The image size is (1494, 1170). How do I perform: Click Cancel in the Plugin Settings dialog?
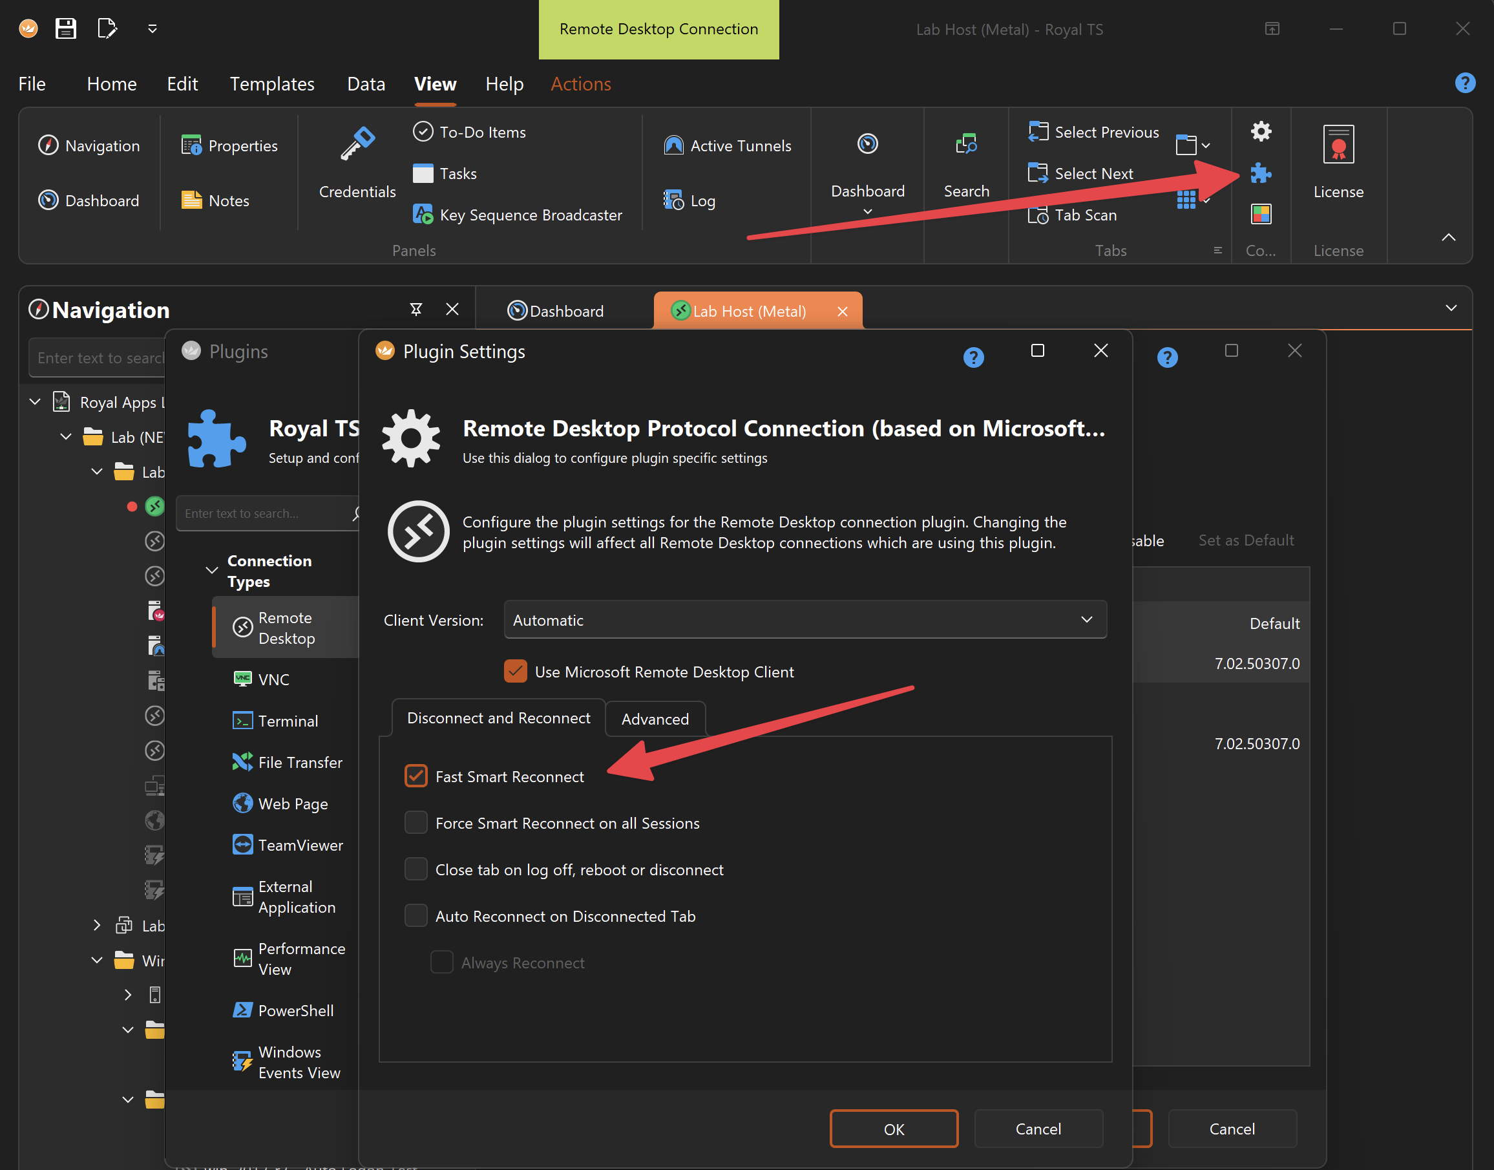click(1038, 1128)
